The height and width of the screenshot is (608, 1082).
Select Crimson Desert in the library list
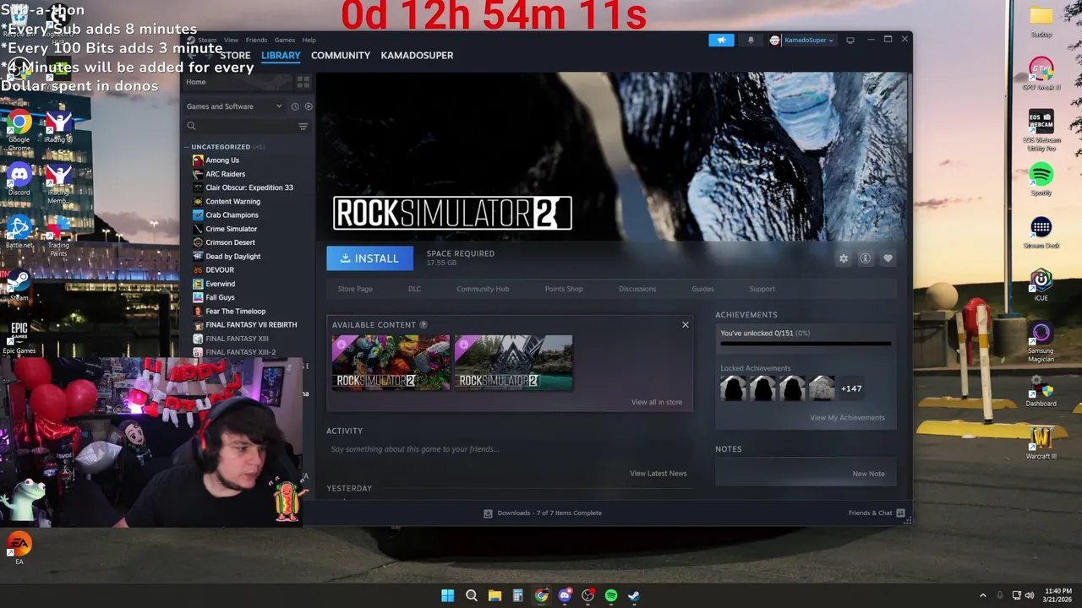[230, 242]
